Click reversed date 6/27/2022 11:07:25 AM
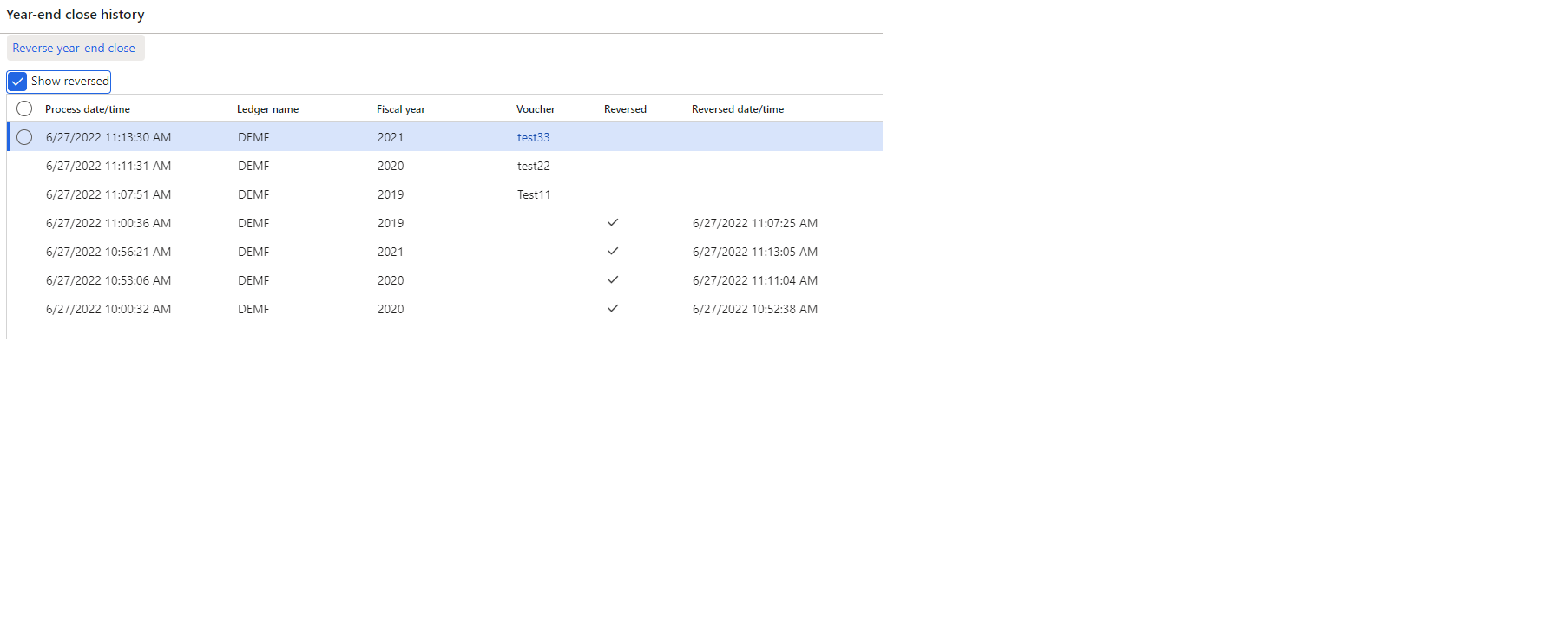This screenshot has width=1558, height=630. [755, 223]
